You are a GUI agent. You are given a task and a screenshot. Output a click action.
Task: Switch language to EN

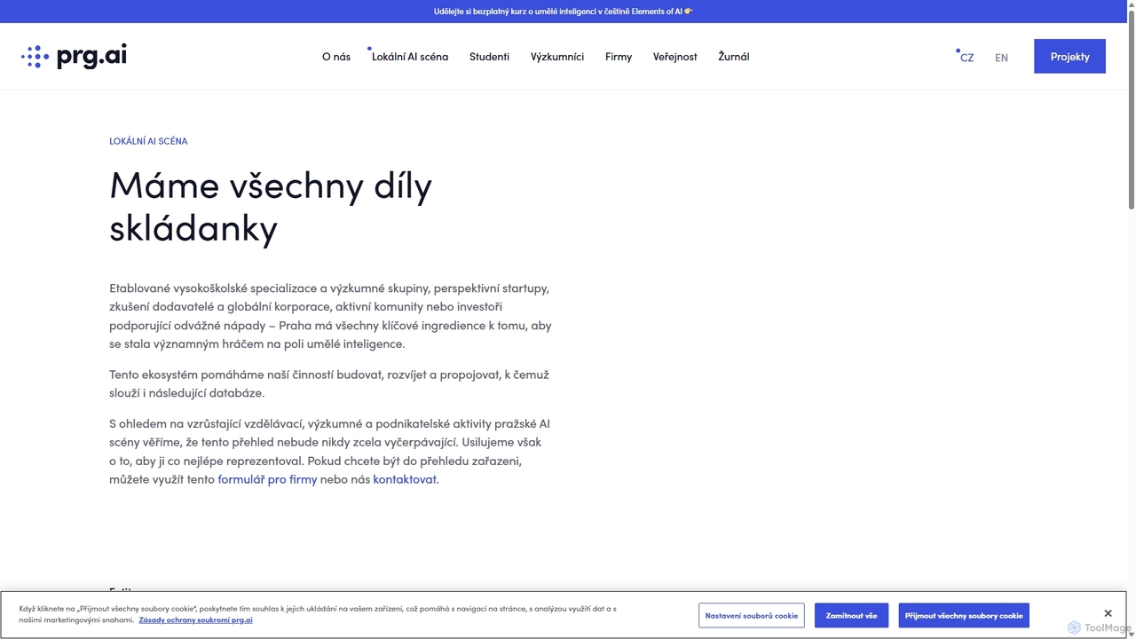[x=1001, y=58]
